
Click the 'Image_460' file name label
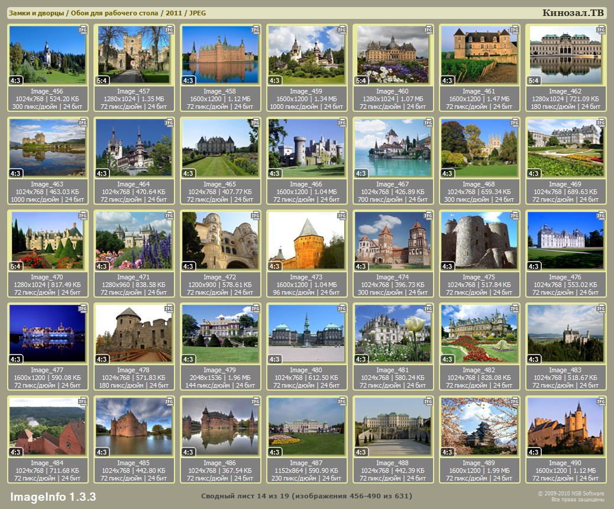point(392,91)
